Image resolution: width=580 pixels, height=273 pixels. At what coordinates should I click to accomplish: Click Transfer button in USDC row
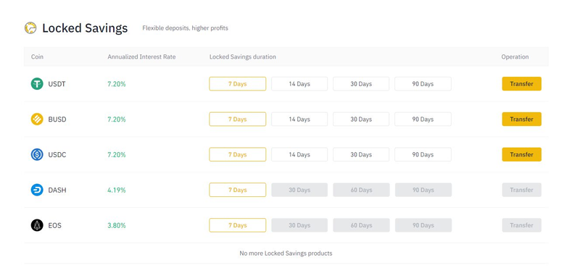521,154
